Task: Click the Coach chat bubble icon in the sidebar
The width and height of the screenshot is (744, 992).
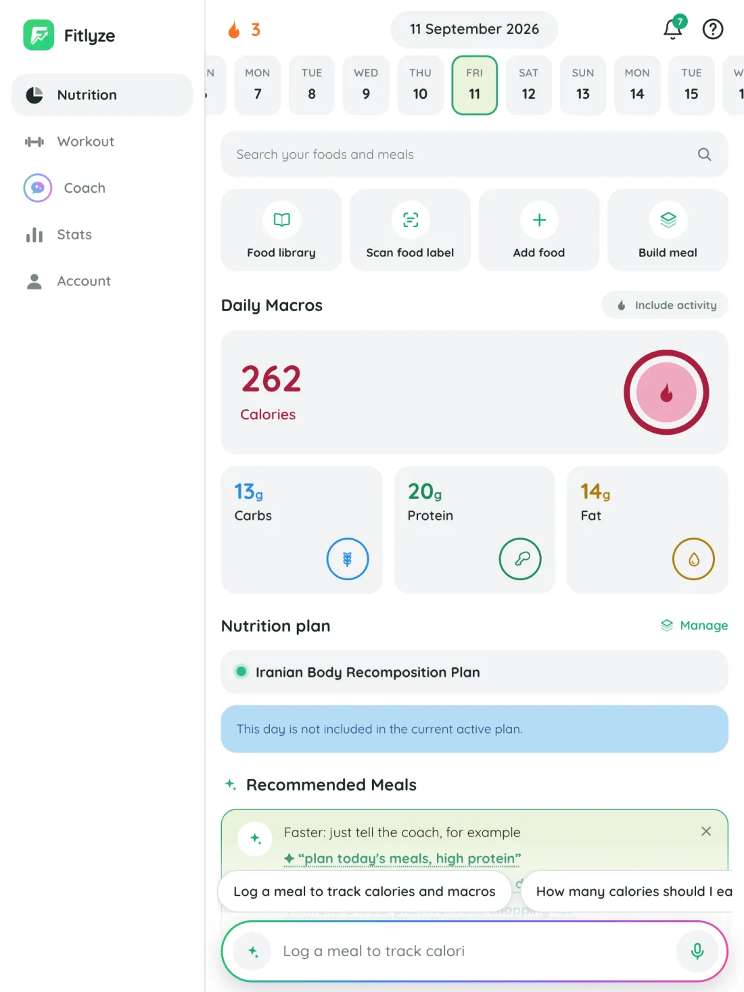Action: point(38,188)
